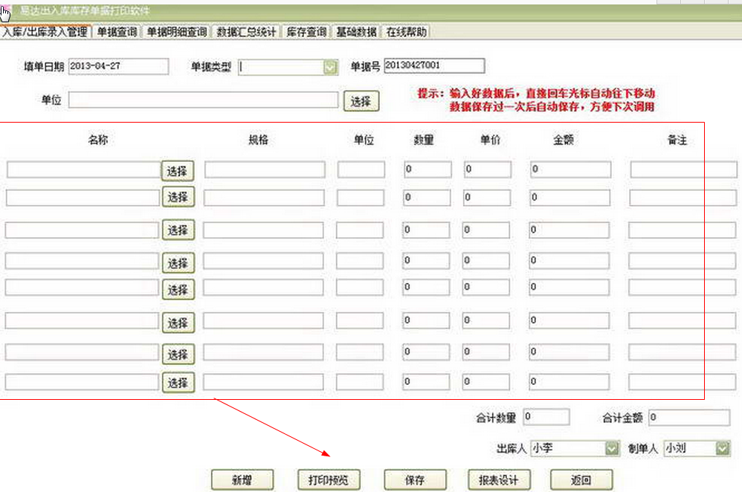The image size is (742, 492).
Task: Select the 库存查询 tab
Action: pos(306,32)
